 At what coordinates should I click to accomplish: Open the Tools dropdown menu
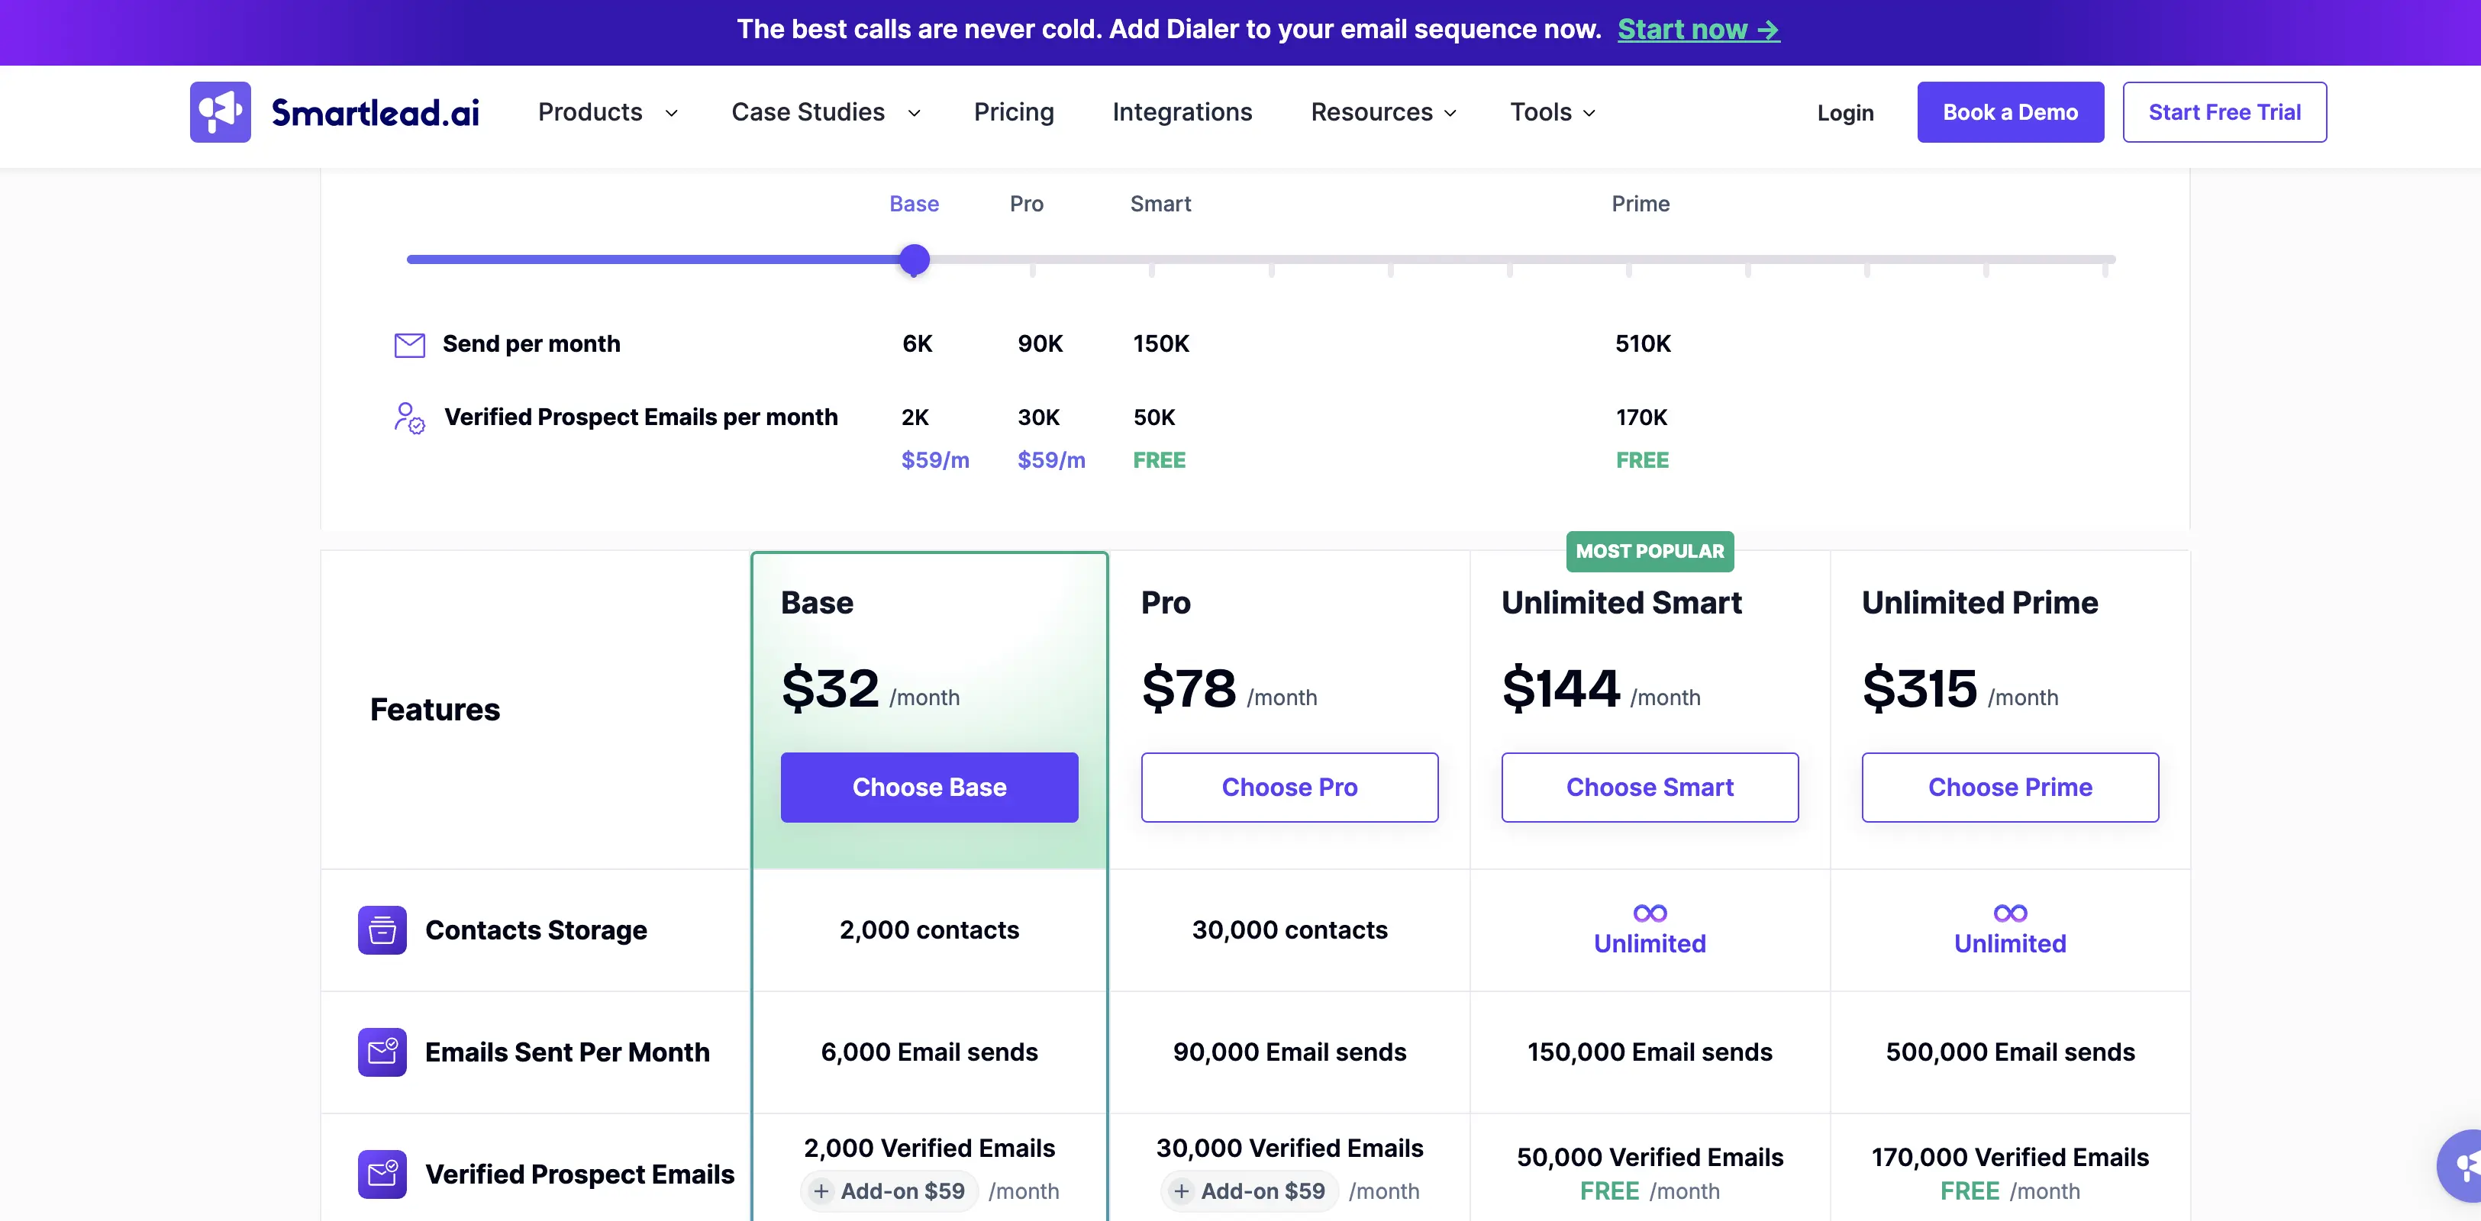1553,113
